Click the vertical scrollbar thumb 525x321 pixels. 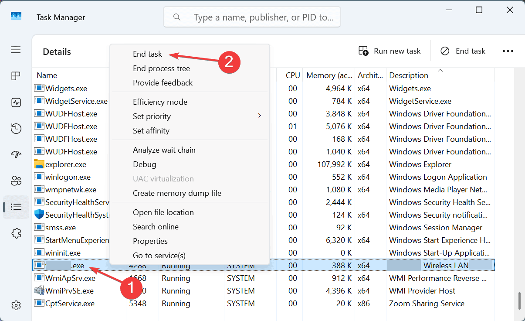pos(518,301)
